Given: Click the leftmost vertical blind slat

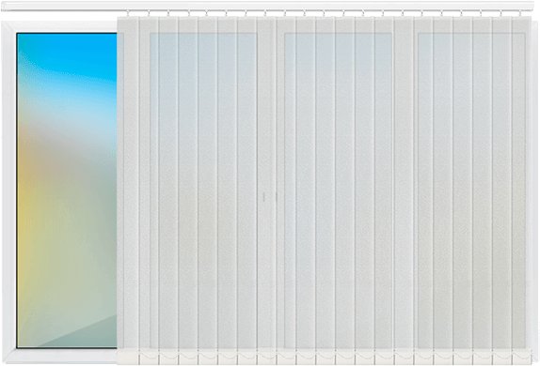Looking at the screenshot, I should (127, 186).
